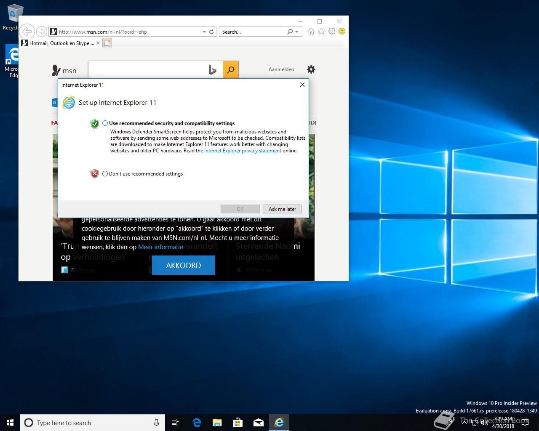The image size is (539, 431).
Task: Go back with the IE back arrow
Action: coord(27,32)
